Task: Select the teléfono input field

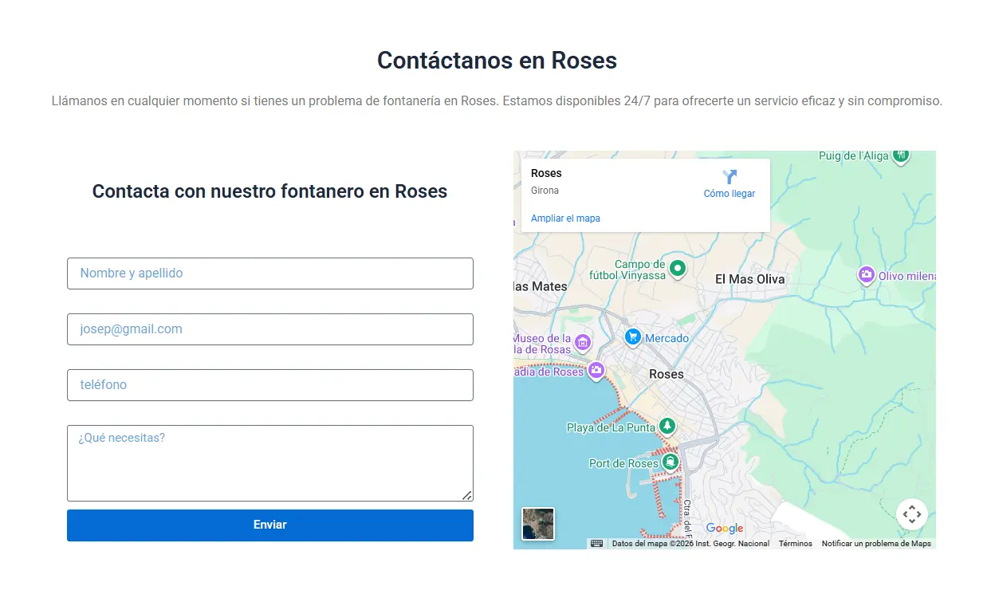Action: tap(270, 385)
